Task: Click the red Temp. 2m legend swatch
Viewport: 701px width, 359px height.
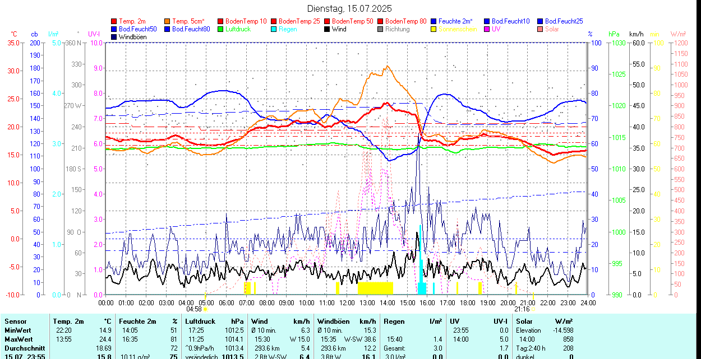Action: pos(114,21)
